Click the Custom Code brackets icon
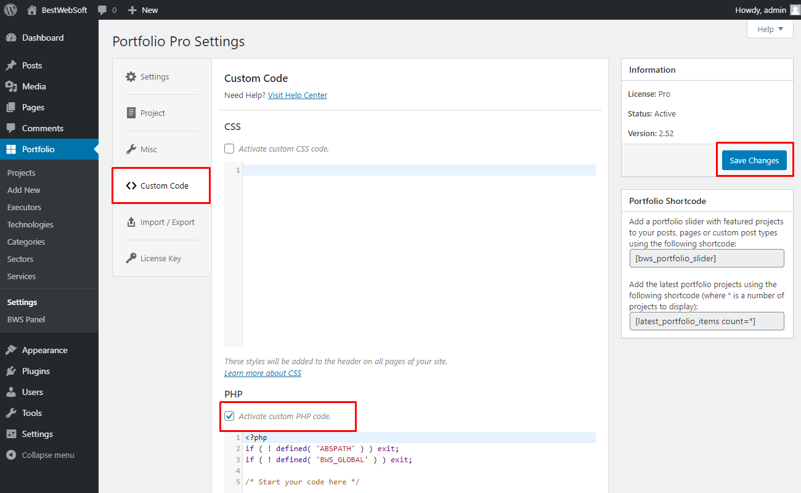Image resolution: width=801 pixels, height=493 pixels. click(131, 185)
